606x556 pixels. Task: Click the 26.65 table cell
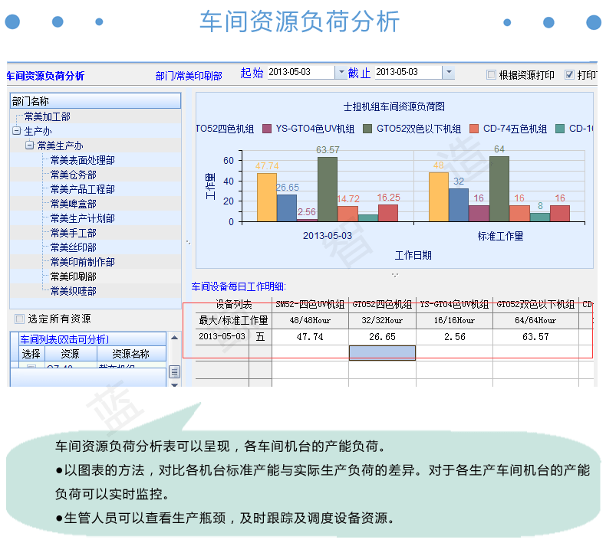click(x=382, y=337)
